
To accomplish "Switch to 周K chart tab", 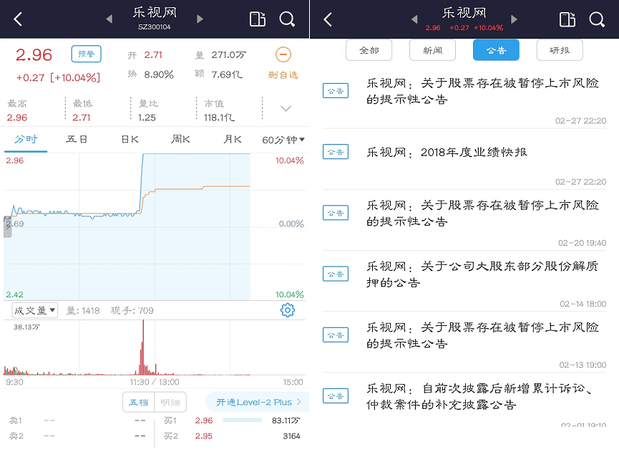I will (180, 139).
